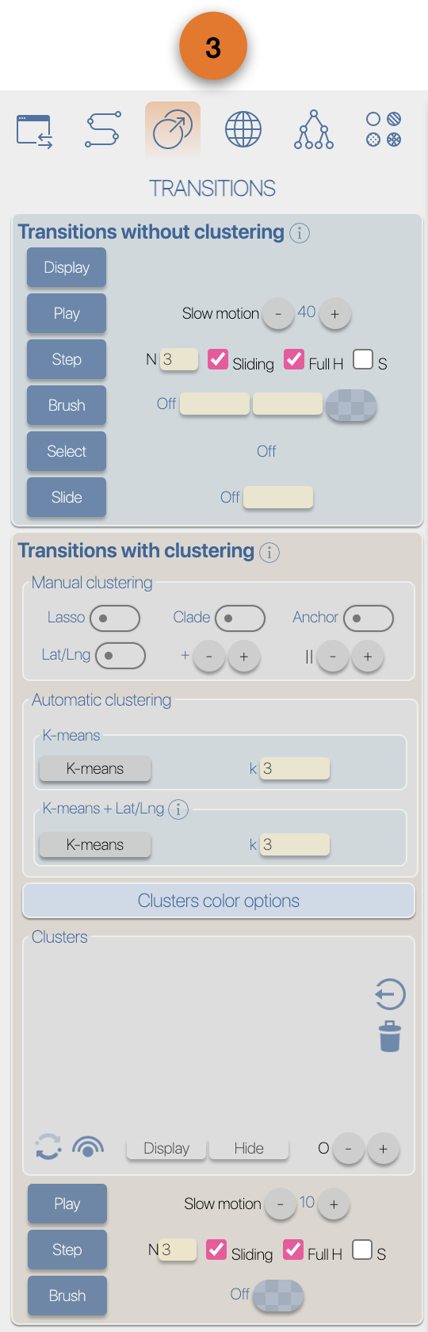
Task: Click the Display button under Transitions without clustering
Action: (67, 267)
